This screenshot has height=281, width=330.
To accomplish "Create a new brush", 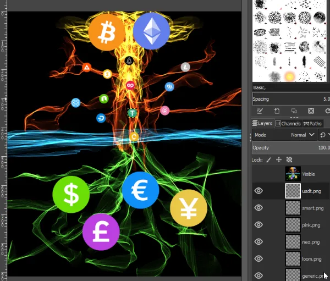I will point(277,111).
